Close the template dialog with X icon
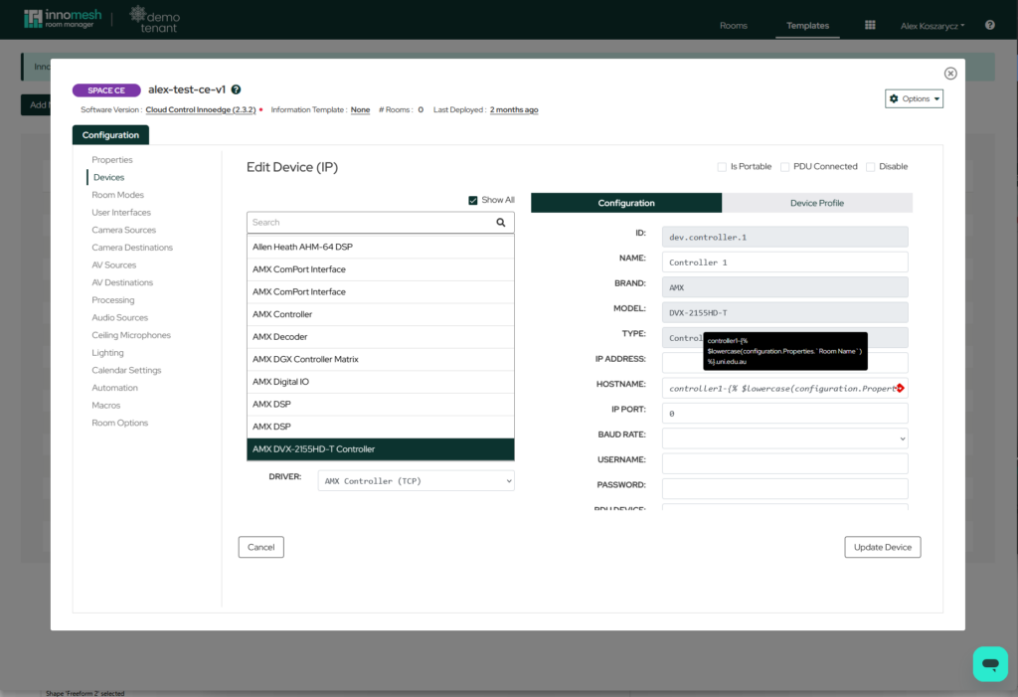The width and height of the screenshot is (1018, 697). click(950, 74)
